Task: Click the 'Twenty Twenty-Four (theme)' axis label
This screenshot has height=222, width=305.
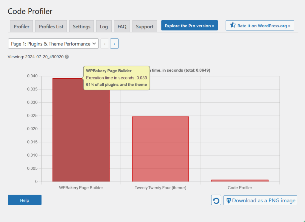Action: pos(161,188)
